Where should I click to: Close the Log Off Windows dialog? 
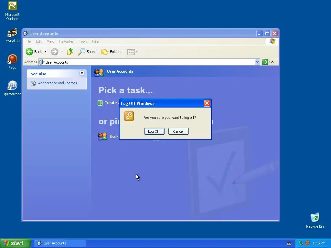(207, 103)
